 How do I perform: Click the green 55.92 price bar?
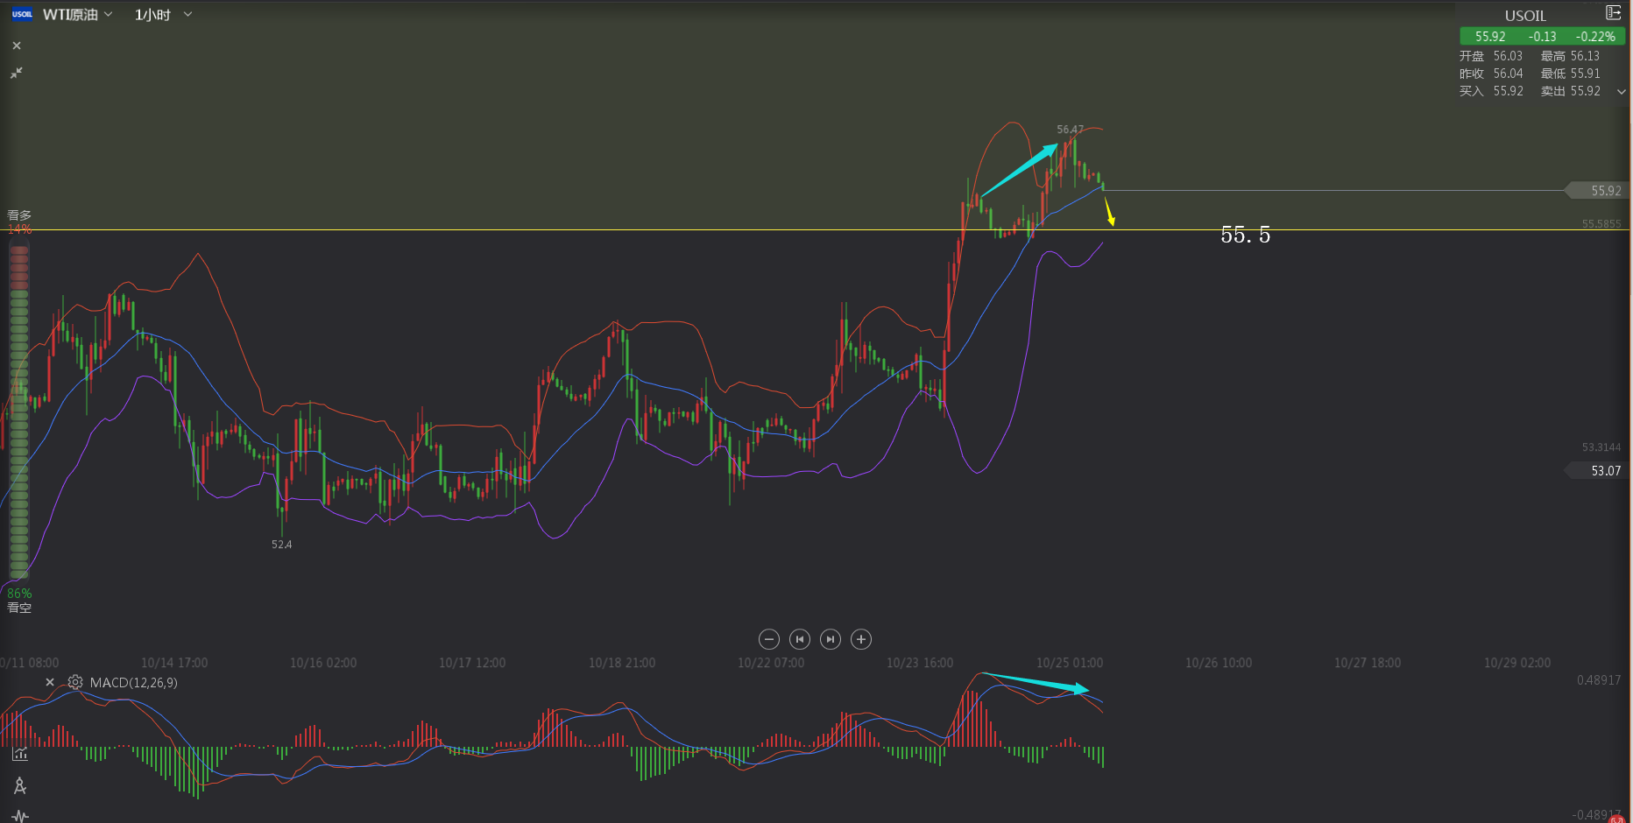coord(1542,37)
